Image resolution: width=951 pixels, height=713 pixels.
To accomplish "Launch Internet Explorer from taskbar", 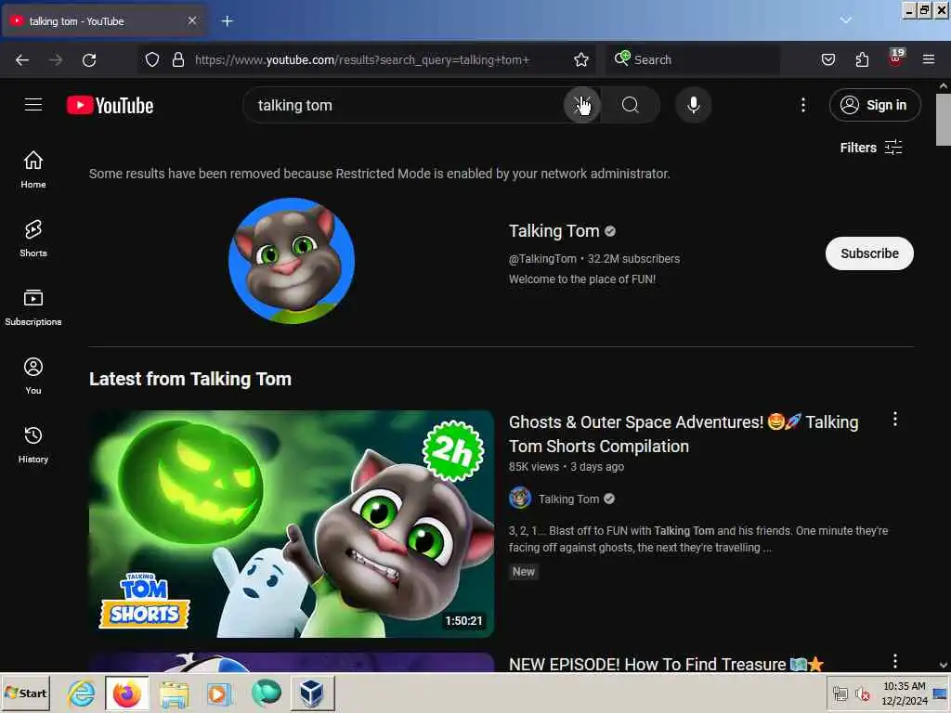I will [81, 693].
